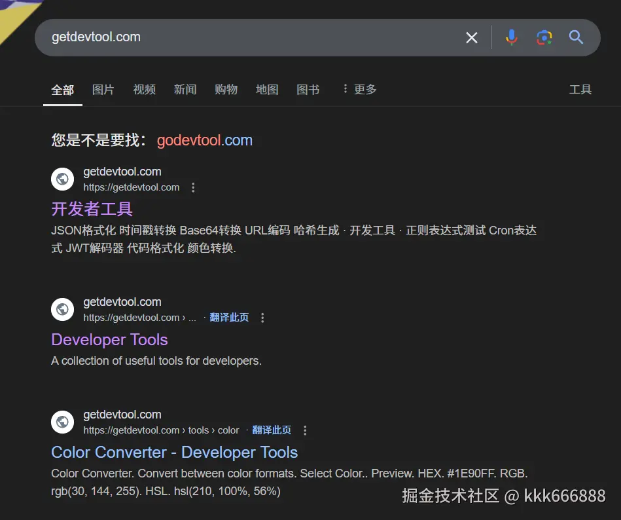Click the favicon next to the Color Converter result
The image size is (621, 520).
[x=62, y=422]
